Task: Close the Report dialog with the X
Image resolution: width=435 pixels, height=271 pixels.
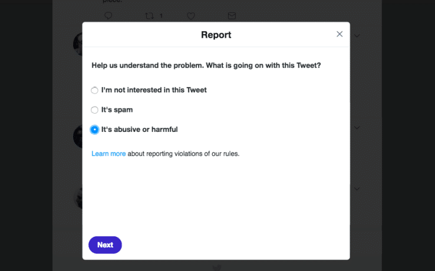Action: click(340, 34)
